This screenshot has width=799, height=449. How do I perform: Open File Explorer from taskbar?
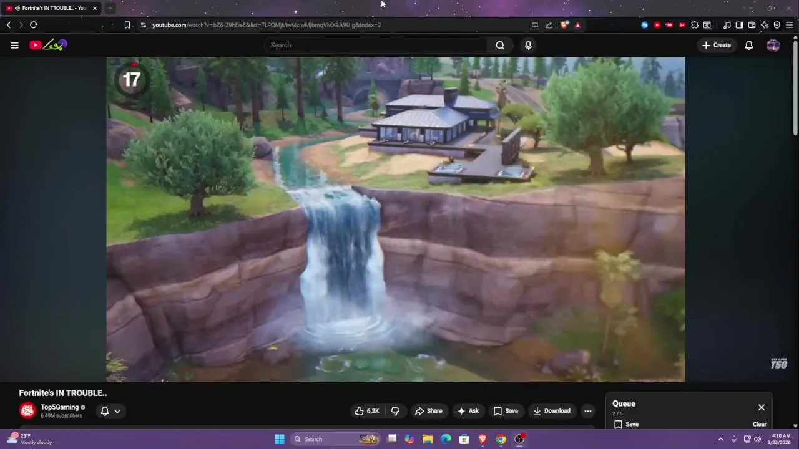click(x=428, y=439)
